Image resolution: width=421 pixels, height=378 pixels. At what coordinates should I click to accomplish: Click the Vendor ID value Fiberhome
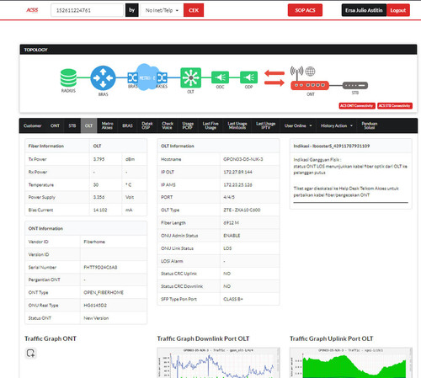(94, 242)
